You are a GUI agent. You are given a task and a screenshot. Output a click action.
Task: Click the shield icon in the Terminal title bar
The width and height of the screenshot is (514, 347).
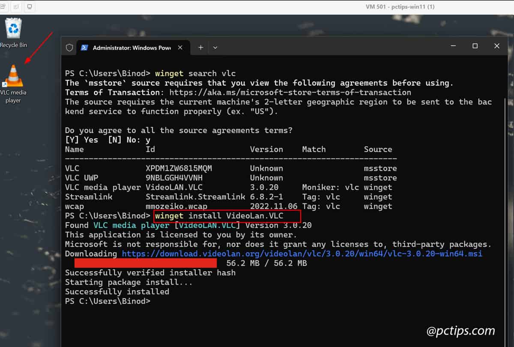point(69,48)
